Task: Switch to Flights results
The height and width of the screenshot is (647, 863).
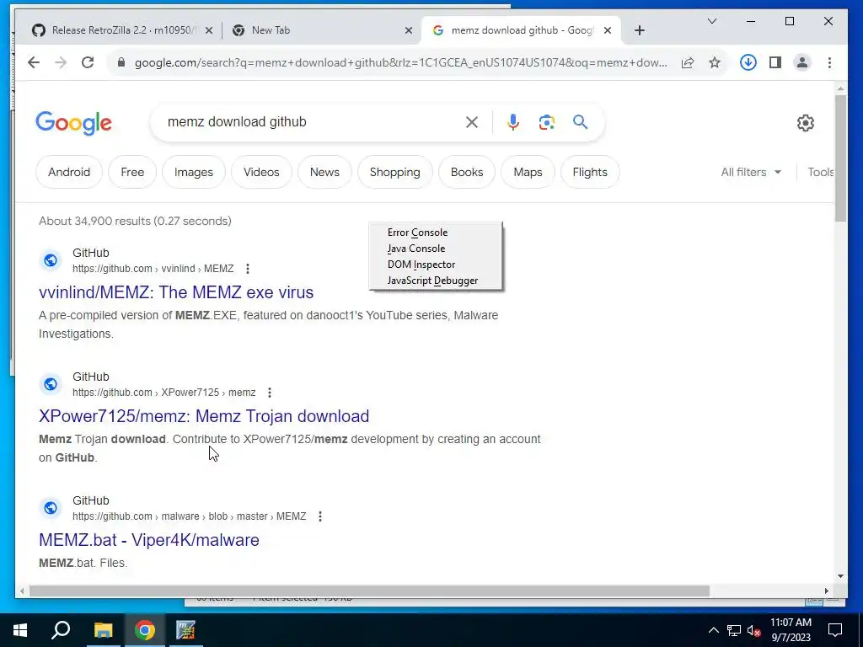Action: coord(590,172)
